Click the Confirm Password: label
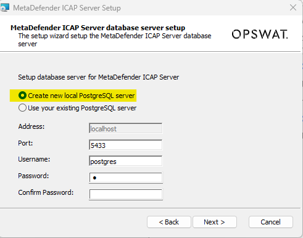 [x=46, y=192]
